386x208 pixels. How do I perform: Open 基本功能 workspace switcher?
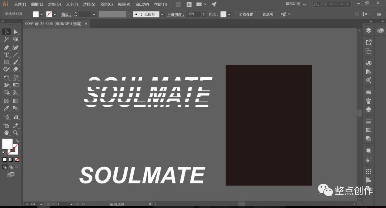click(296, 4)
